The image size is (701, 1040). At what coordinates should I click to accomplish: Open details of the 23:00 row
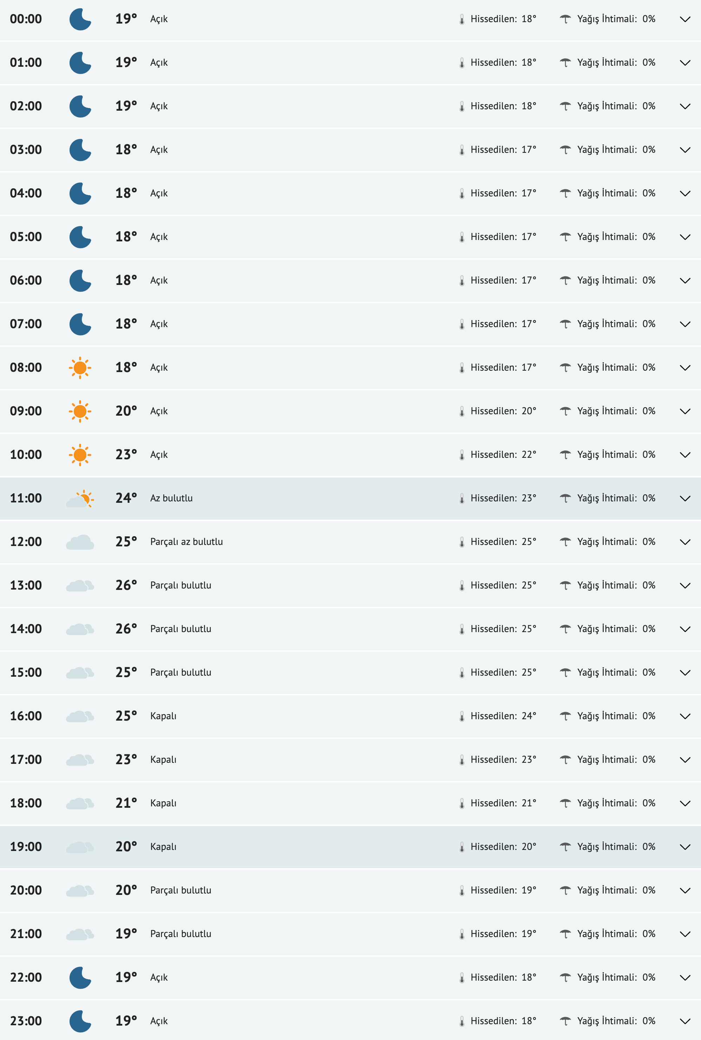685,1021
